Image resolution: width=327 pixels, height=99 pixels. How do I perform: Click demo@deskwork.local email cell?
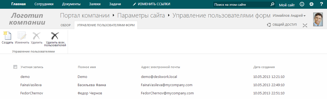coord(159,77)
